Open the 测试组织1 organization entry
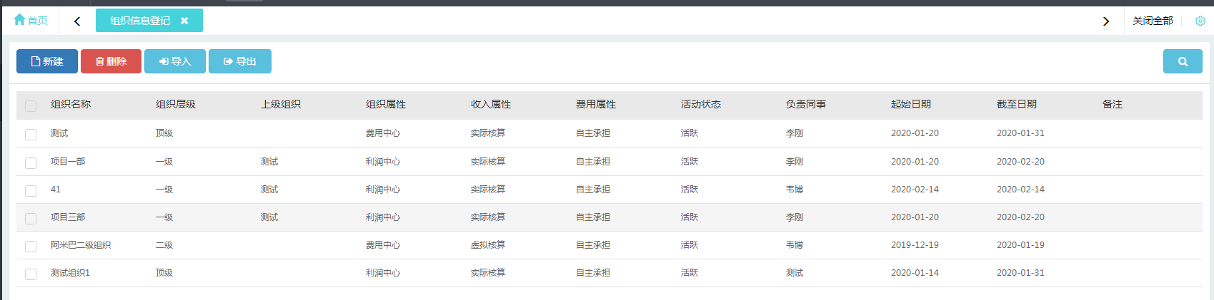Screen dimensions: 1214x300 70,273
